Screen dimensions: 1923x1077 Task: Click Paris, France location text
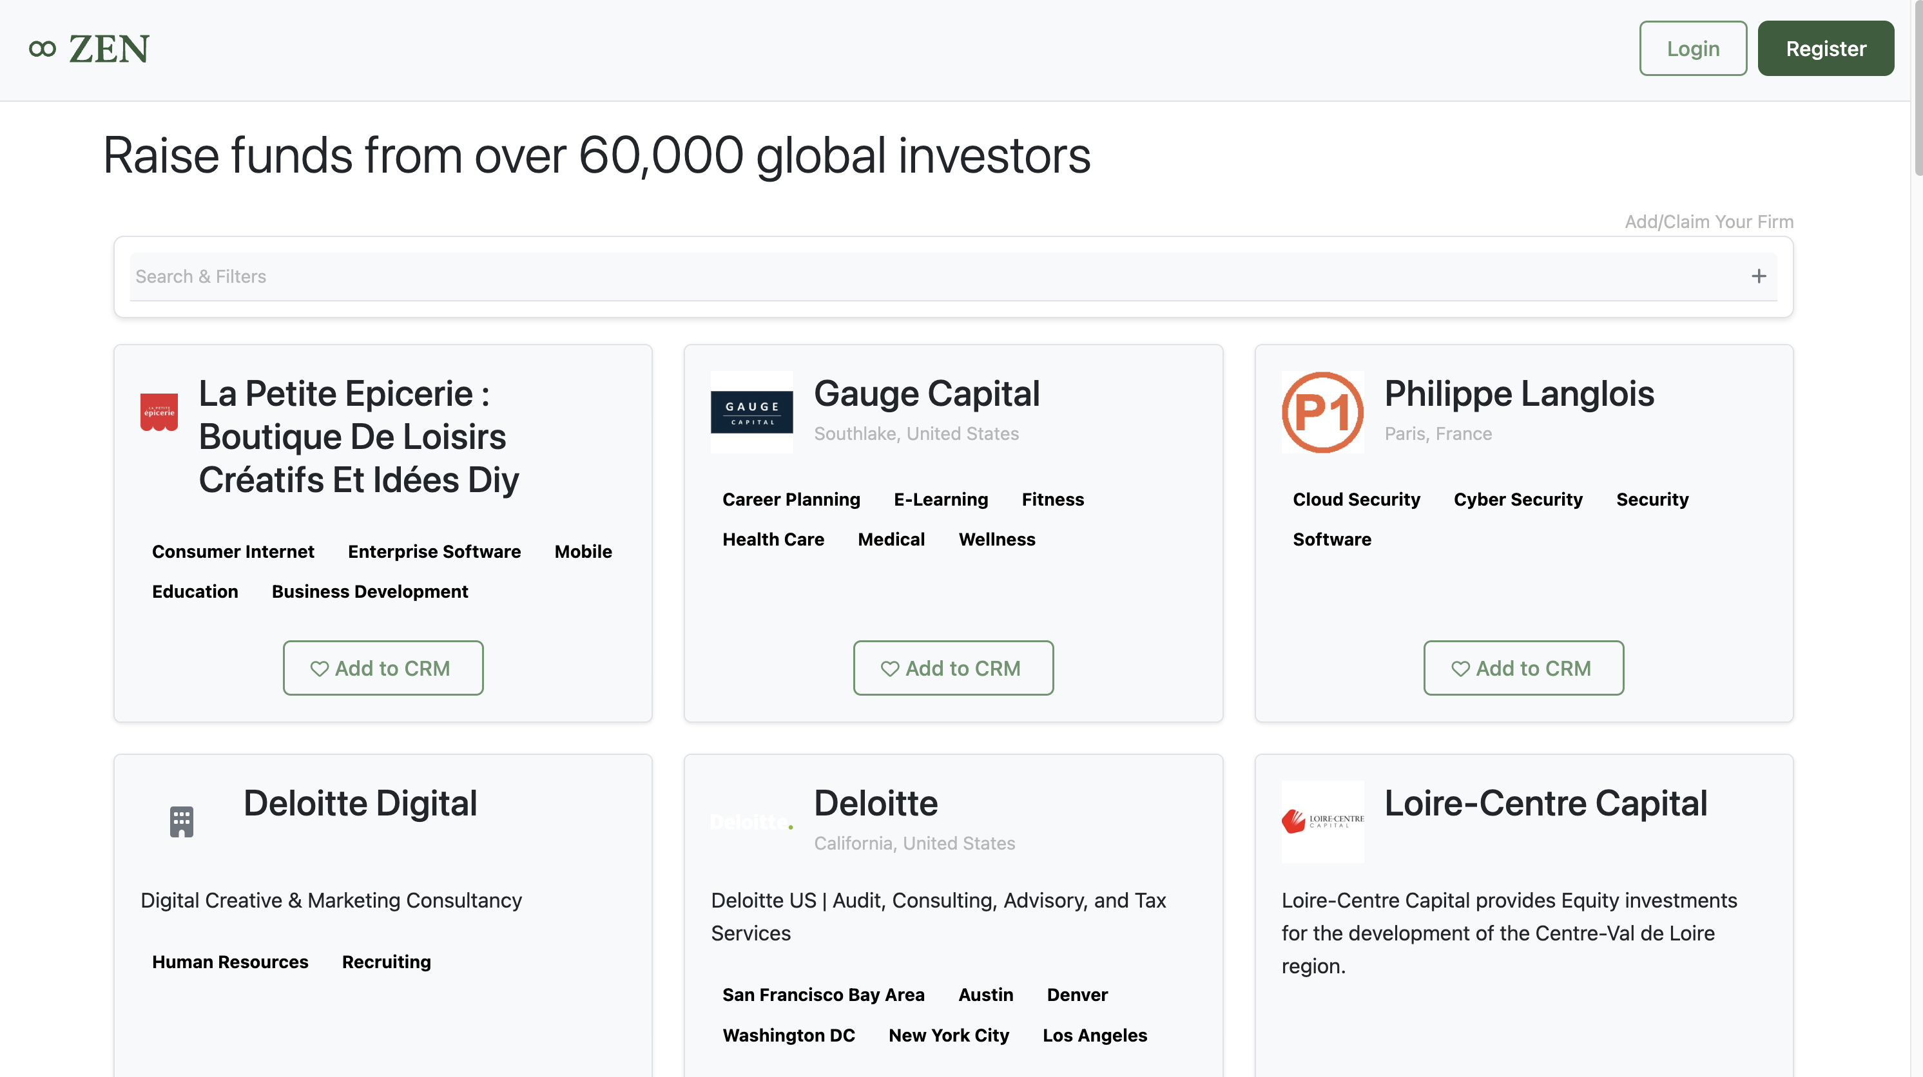(1438, 434)
